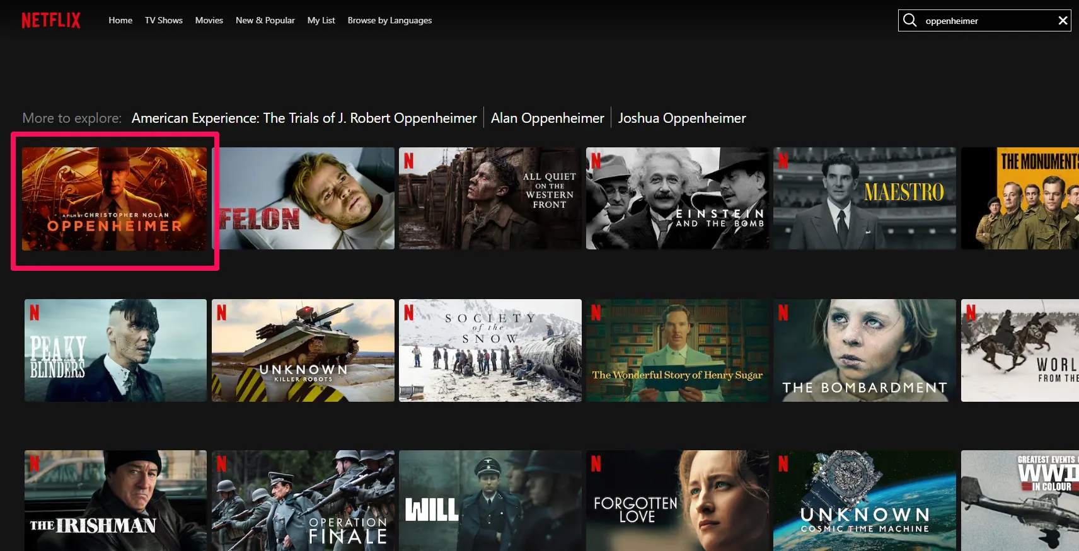Image resolution: width=1079 pixels, height=551 pixels.
Task: Click the search magnifier icon
Action: tap(909, 20)
